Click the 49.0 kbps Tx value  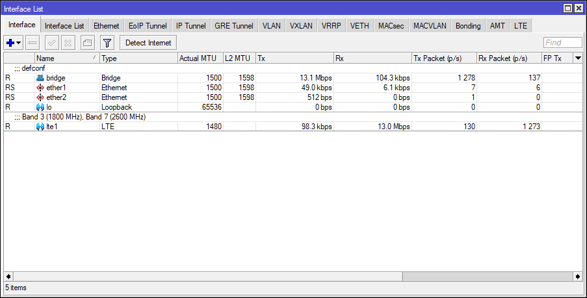tap(317, 88)
